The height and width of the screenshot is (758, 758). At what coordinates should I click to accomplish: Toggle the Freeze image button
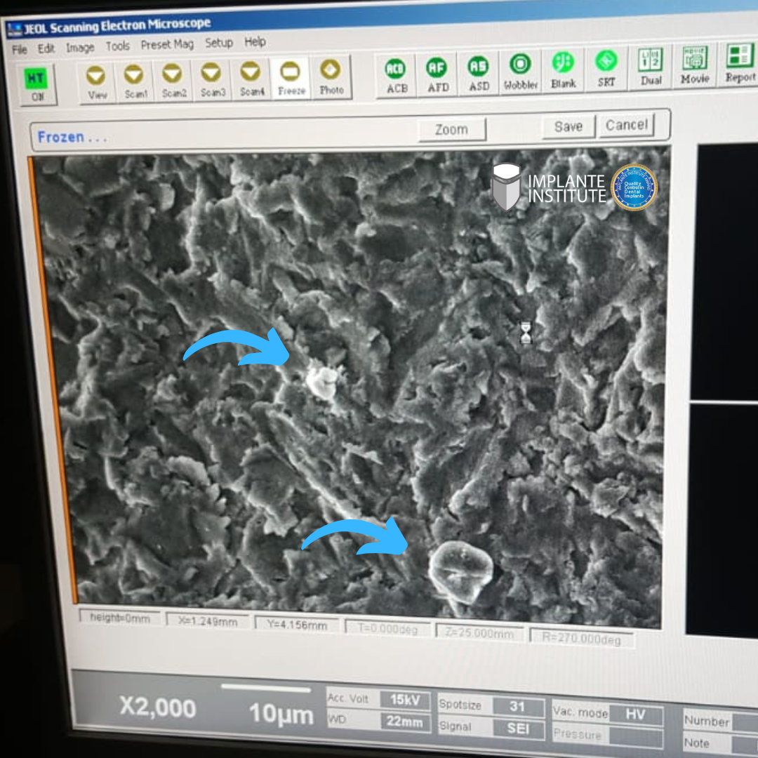pos(291,77)
